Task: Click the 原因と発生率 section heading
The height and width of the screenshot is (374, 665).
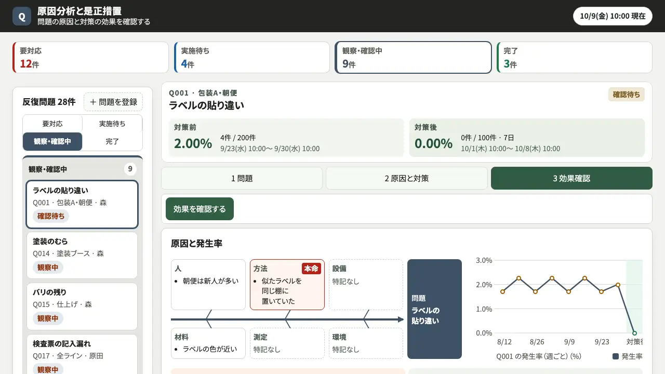Action: coord(196,244)
